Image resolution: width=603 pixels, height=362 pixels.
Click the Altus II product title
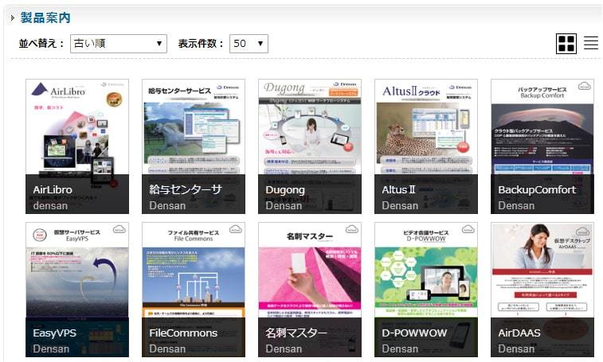pyautogui.click(x=399, y=189)
